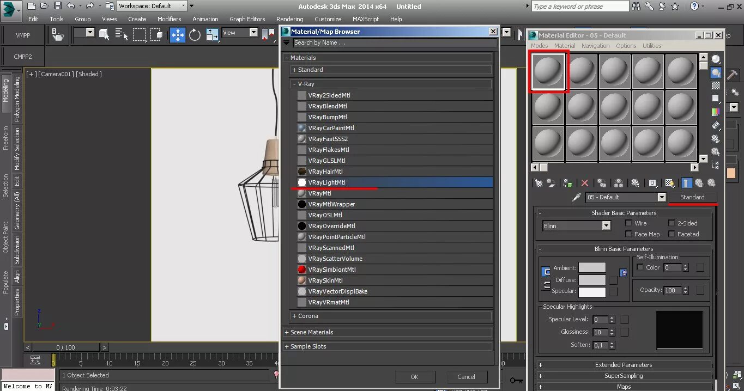The image size is (744, 391).
Task: Click the Undo arrow icon
Action: click(x=70, y=6)
